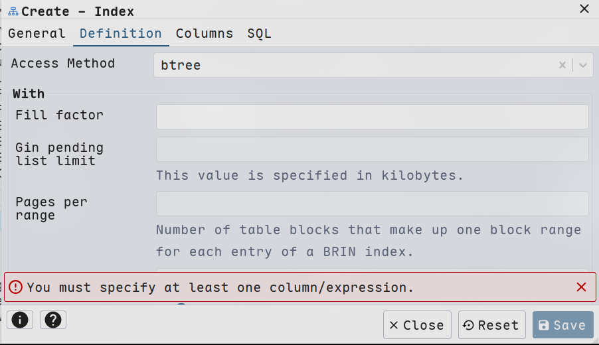Click the red error warning icon
599x345 pixels.
(x=16, y=287)
